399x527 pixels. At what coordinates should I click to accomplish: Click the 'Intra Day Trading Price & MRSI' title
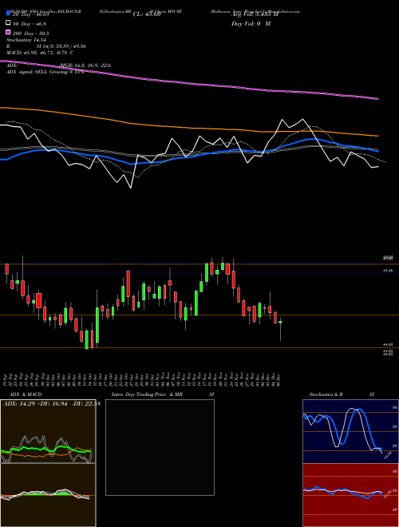163,394
